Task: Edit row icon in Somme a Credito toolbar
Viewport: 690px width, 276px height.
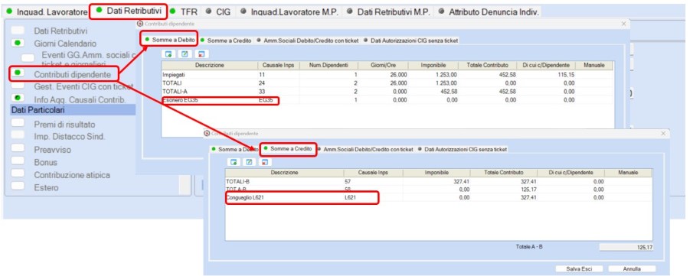Action: 249,162
